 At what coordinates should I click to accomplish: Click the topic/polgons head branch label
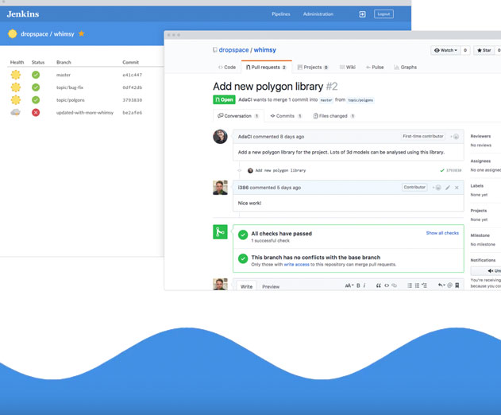(x=360, y=100)
